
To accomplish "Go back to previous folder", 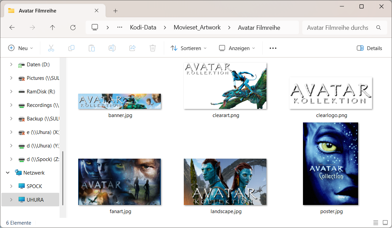I will pyautogui.click(x=12, y=27).
